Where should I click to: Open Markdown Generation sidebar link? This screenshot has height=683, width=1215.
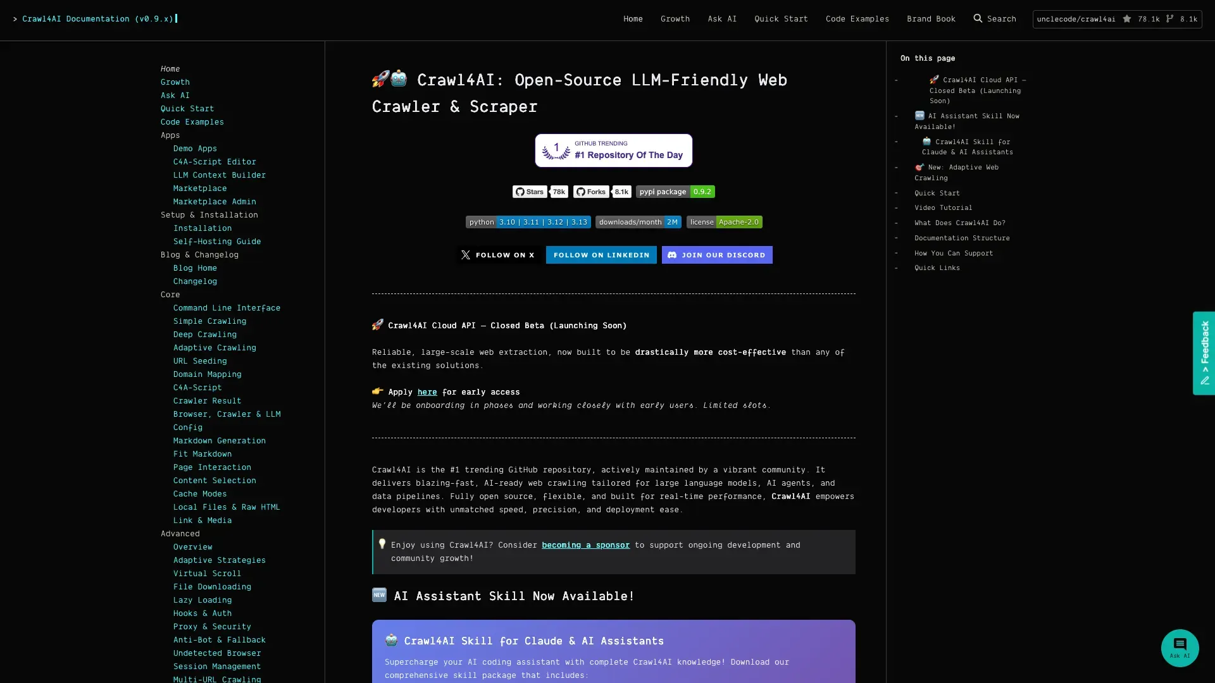tap(220, 441)
